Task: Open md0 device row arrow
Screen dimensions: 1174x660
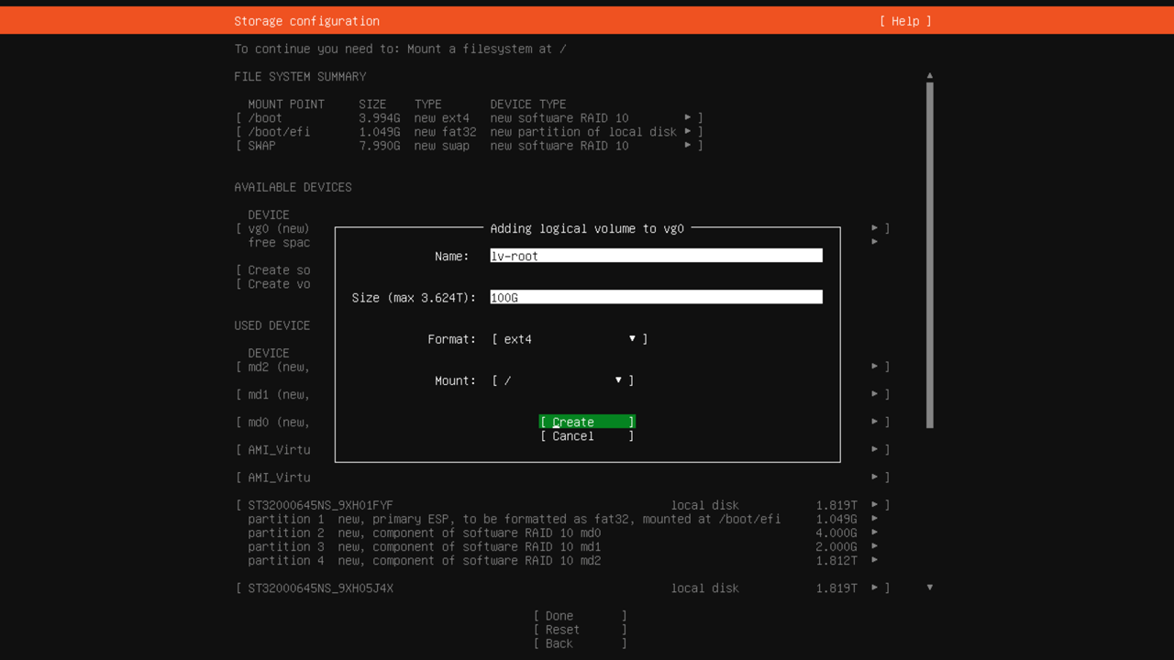Action: 875,422
